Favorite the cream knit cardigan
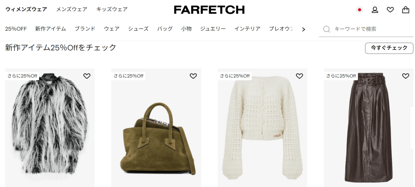415x187 pixels. [299, 76]
